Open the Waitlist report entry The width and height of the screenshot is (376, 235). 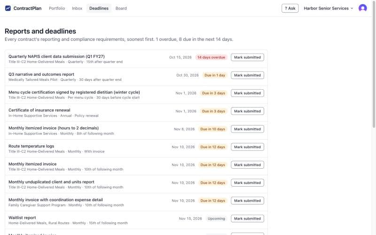22,218
